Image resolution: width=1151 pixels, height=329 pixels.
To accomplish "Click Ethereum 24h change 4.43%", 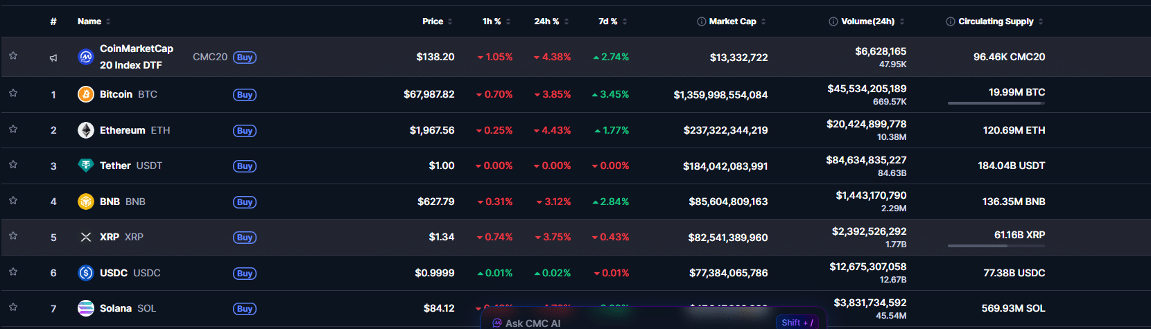I will click(552, 130).
